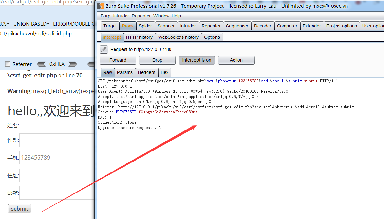Click the Host: 127.0.0.1 header line

click(x=115, y=86)
